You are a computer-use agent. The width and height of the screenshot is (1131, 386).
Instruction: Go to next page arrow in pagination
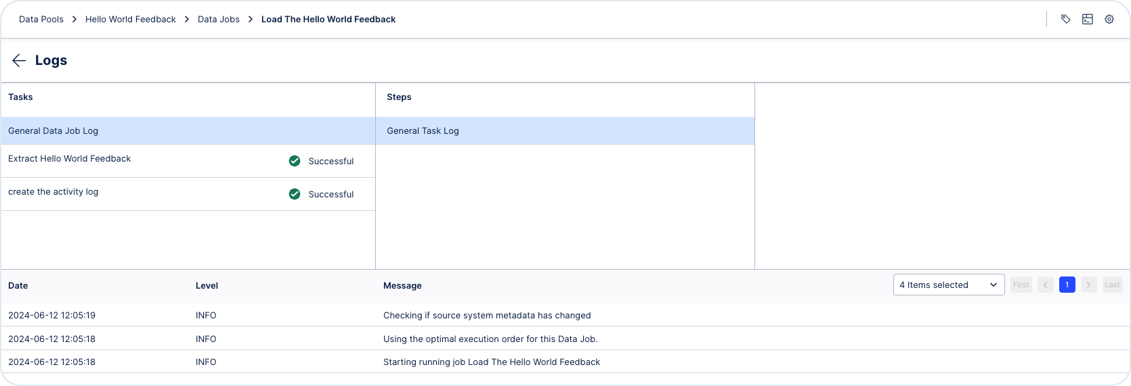[1089, 285]
